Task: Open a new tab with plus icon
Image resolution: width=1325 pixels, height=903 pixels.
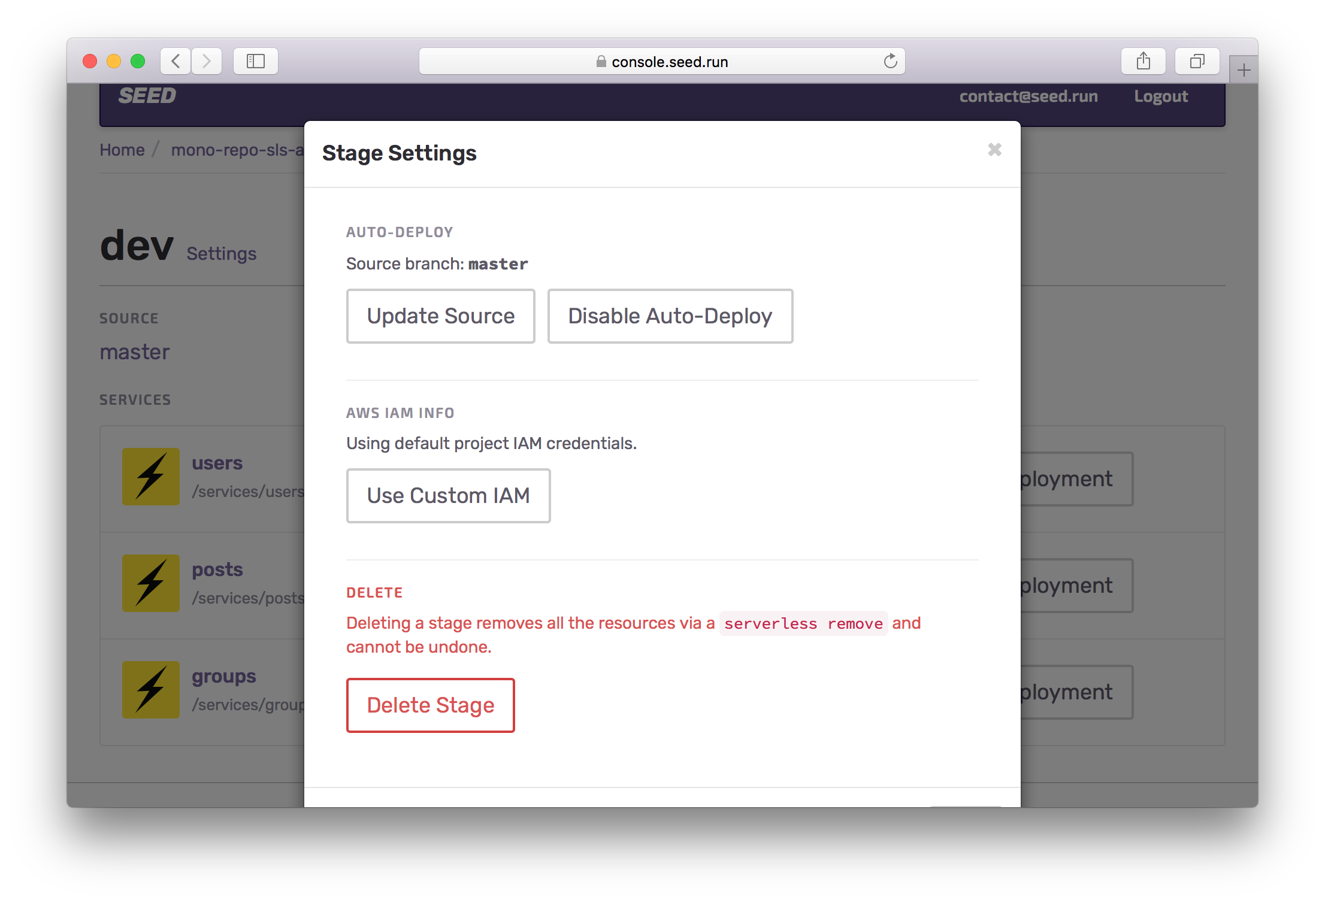Action: 1244,71
